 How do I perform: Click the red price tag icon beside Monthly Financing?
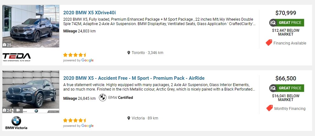pyautogui.click(x=270, y=108)
